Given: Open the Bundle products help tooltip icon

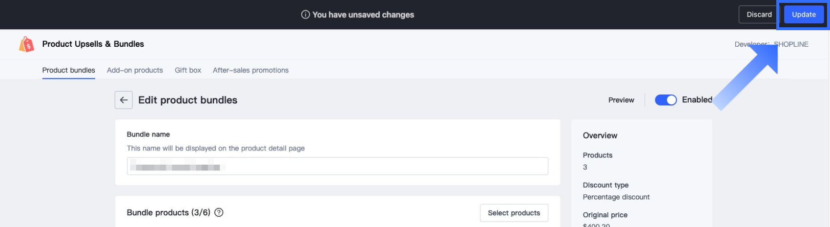Looking at the screenshot, I should [219, 212].
